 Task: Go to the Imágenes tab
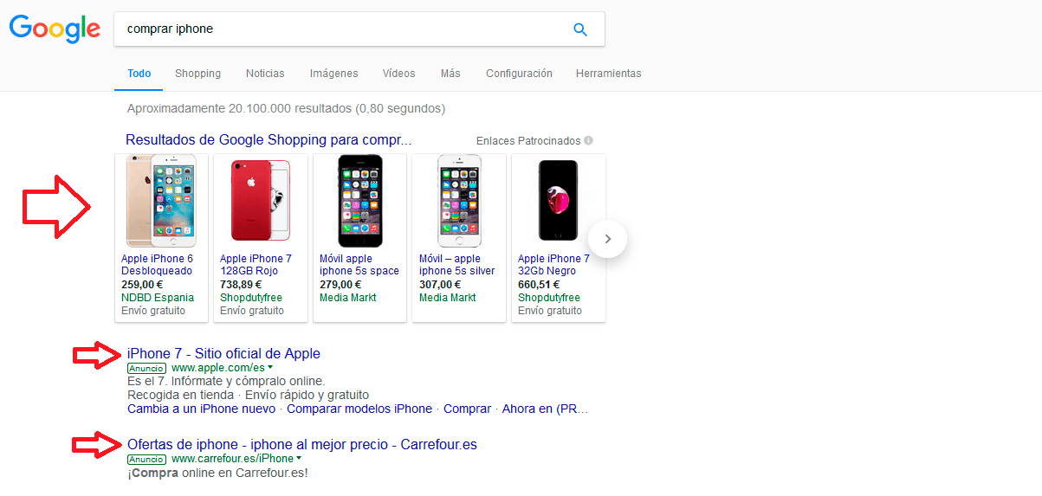click(x=333, y=74)
